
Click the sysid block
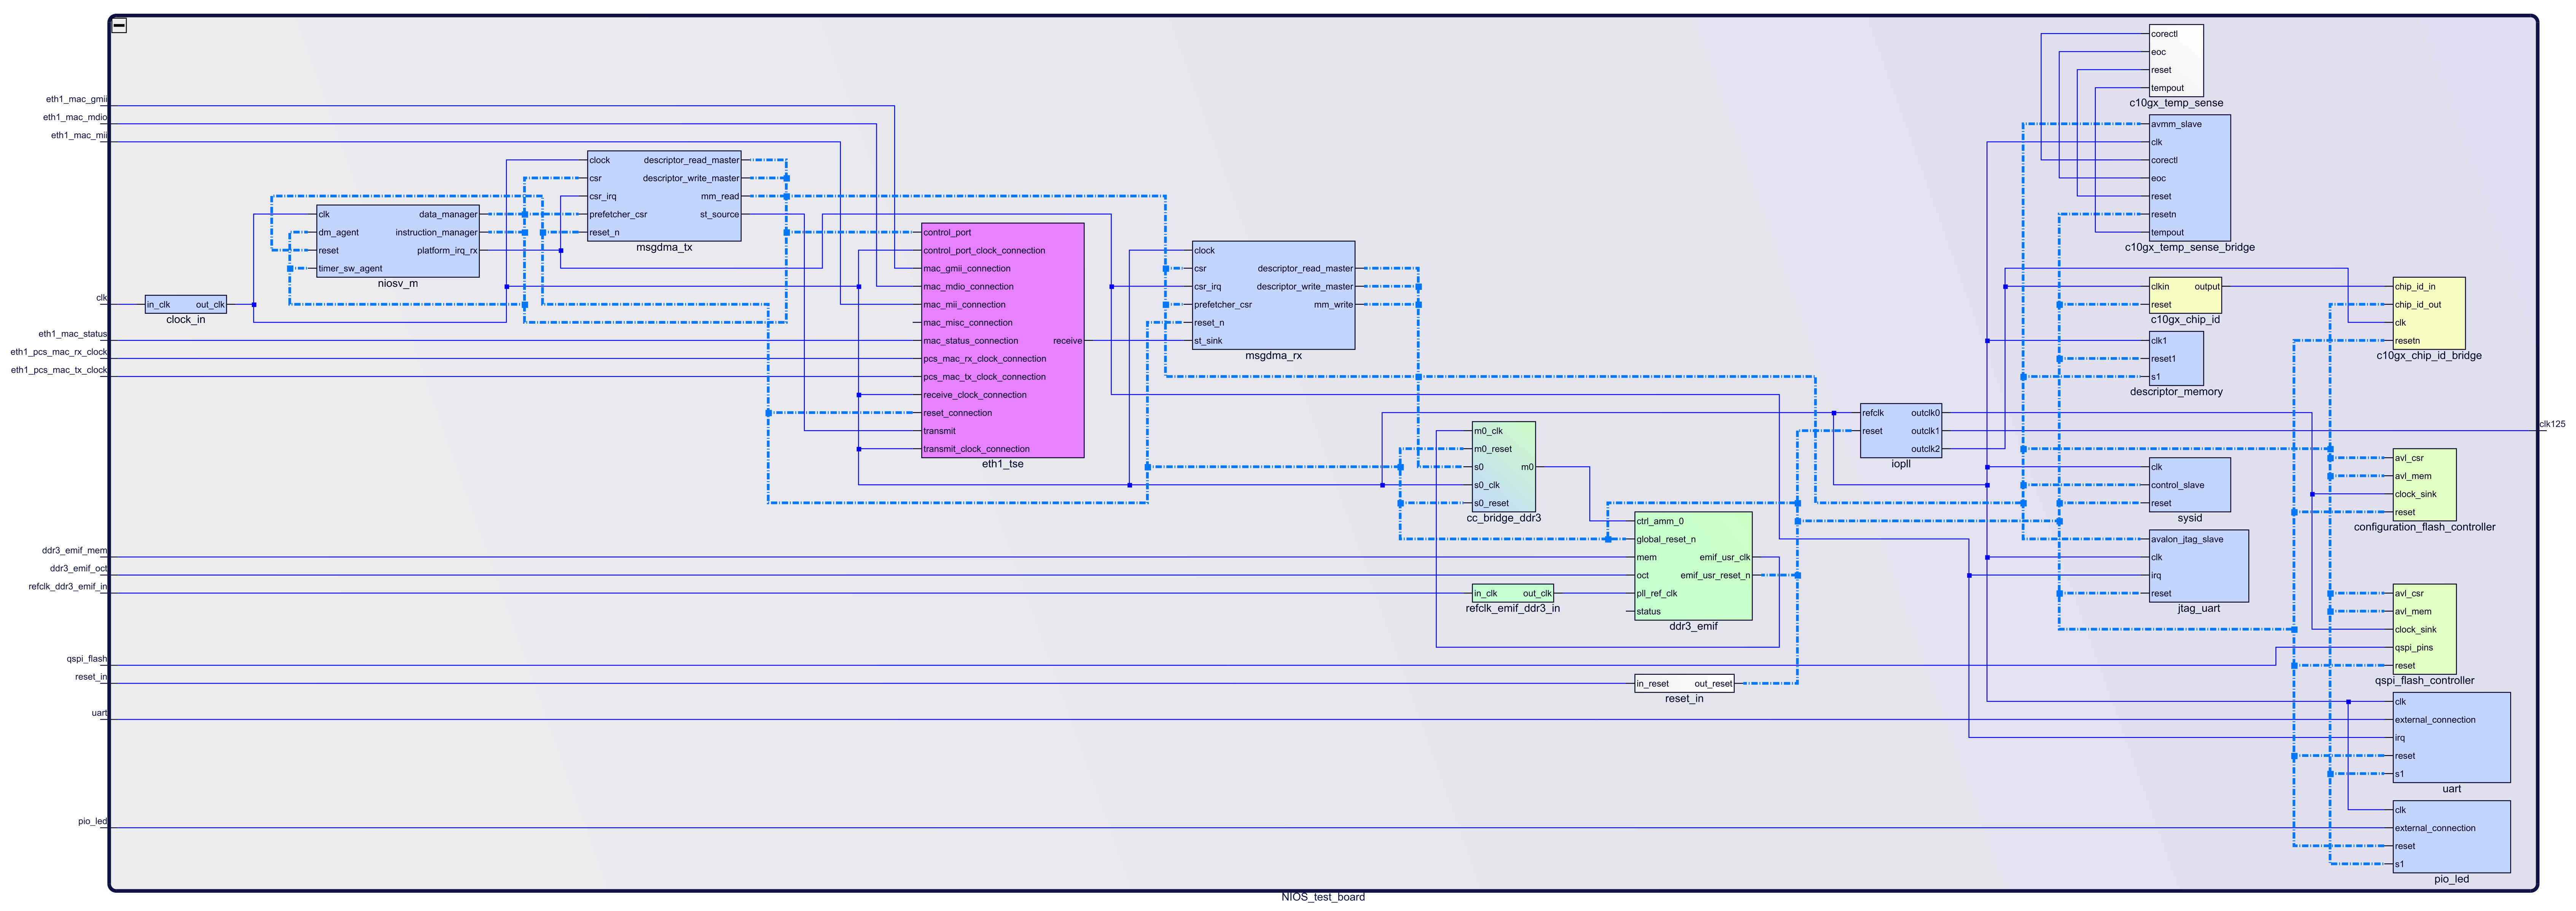point(2190,485)
